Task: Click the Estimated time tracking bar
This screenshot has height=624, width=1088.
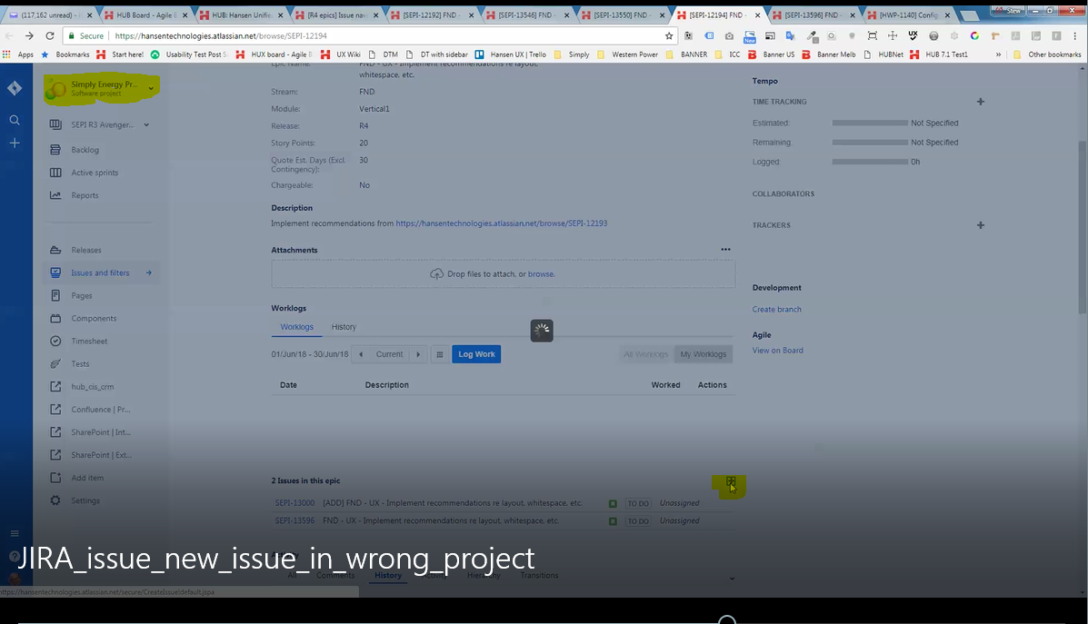Action: (x=870, y=123)
